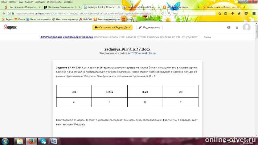Click the table cell labeled А
The height and width of the screenshot is (145, 258).
coord(74,102)
